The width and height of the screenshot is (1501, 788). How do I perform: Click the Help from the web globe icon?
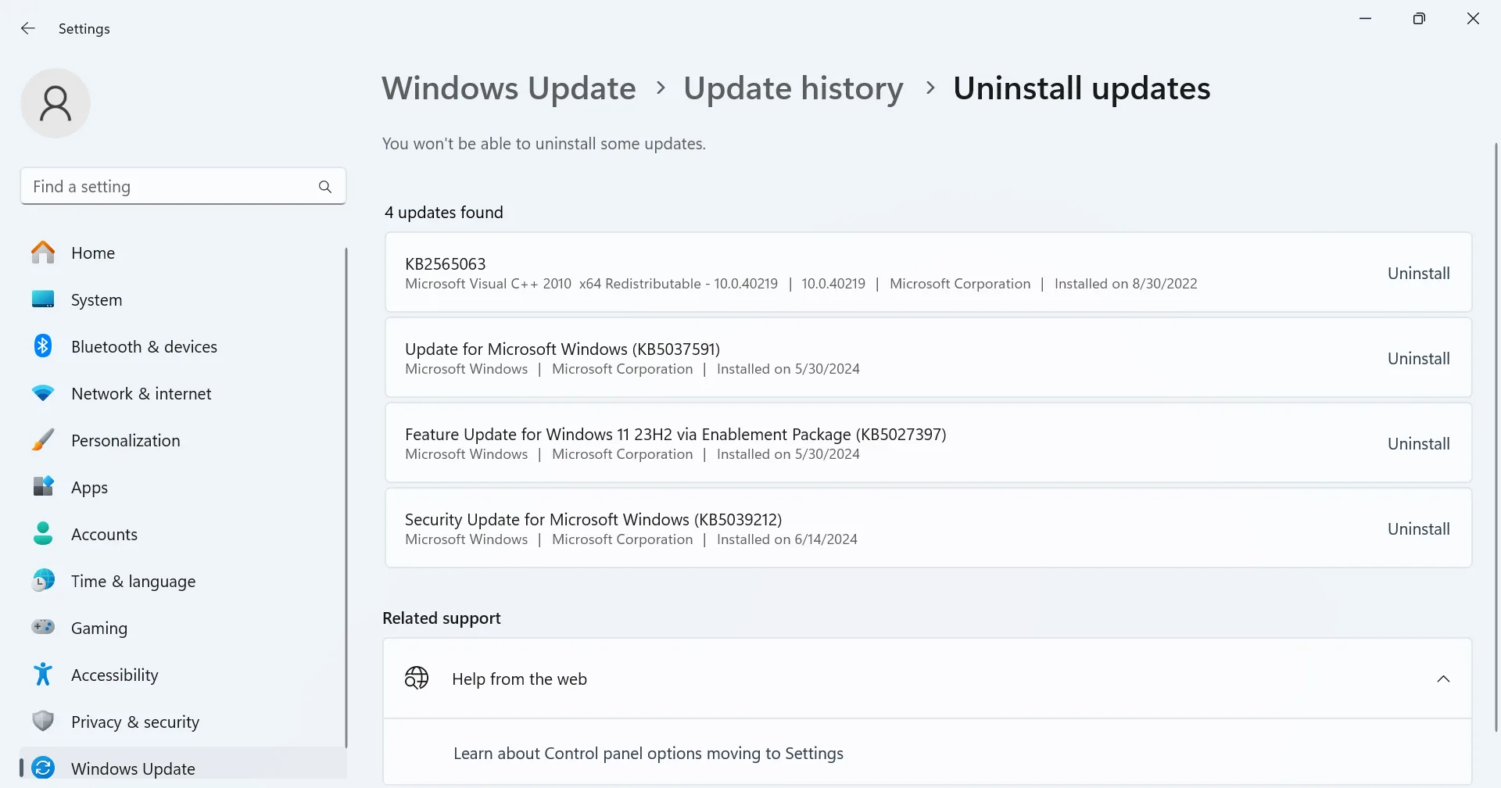pos(417,678)
